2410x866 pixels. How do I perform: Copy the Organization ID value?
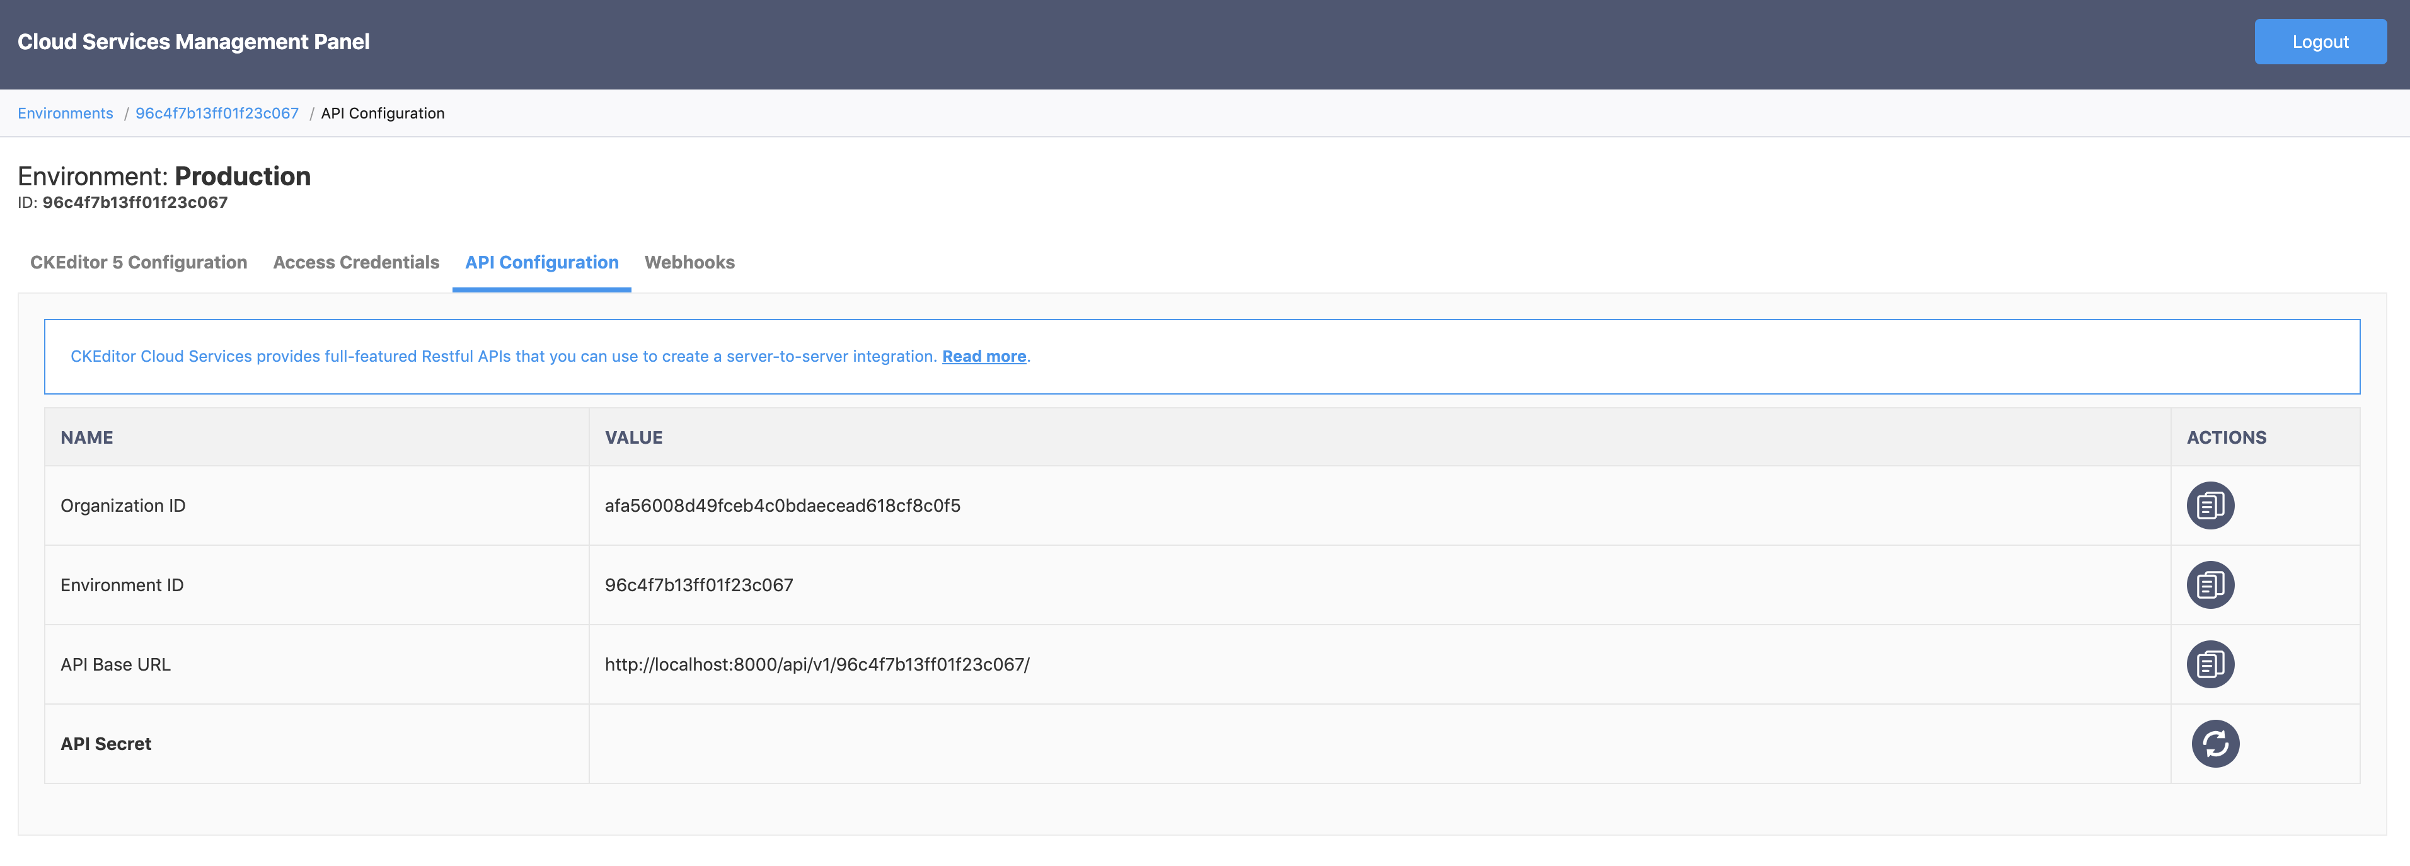click(2210, 506)
